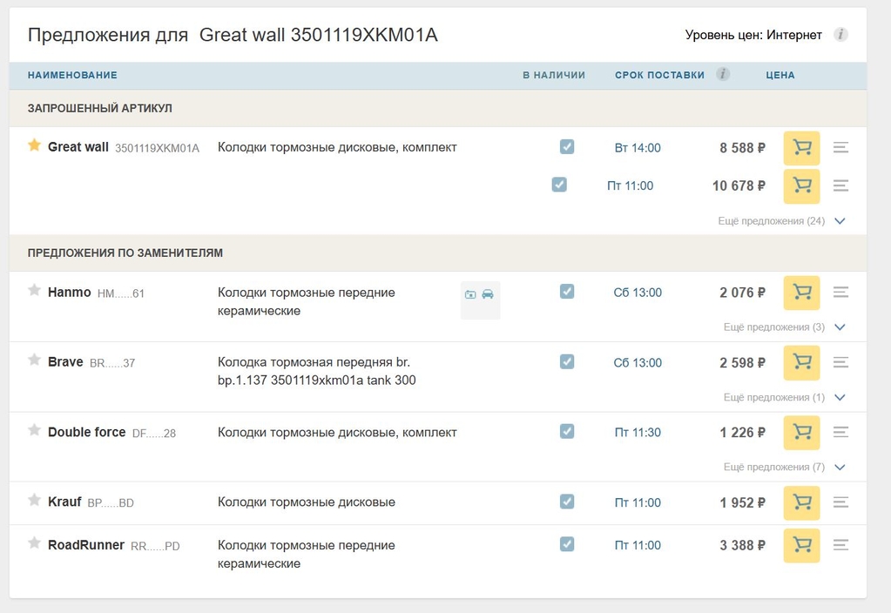Open details menu for 10 678 ₽ offer
This screenshot has height=613, width=891.
[841, 185]
